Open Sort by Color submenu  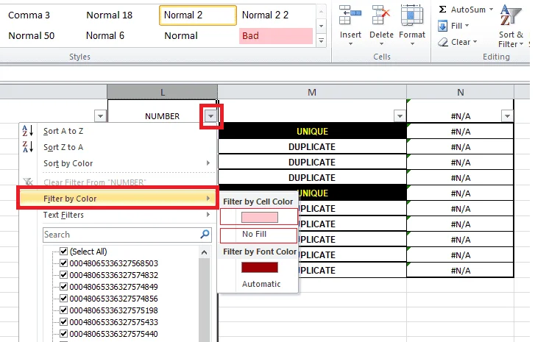pos(118,163)
